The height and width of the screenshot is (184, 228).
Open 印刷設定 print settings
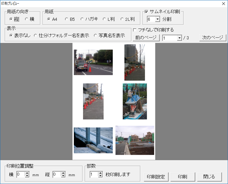tap(156, 177)
